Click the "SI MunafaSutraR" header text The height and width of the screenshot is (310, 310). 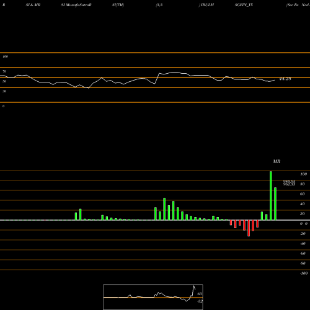(76, 5)
